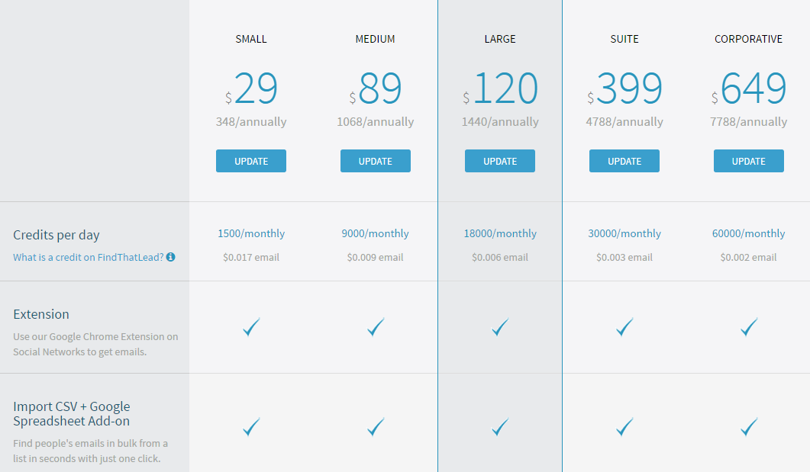810x472 pixels.
Task: Click the 4788/annually text
Action: tap(624, 122)
